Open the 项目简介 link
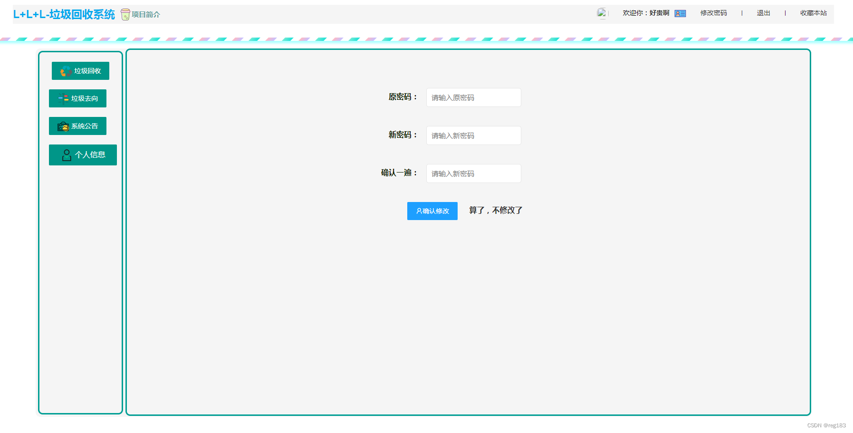Screen dimensions: 853x433 [146, 14]
